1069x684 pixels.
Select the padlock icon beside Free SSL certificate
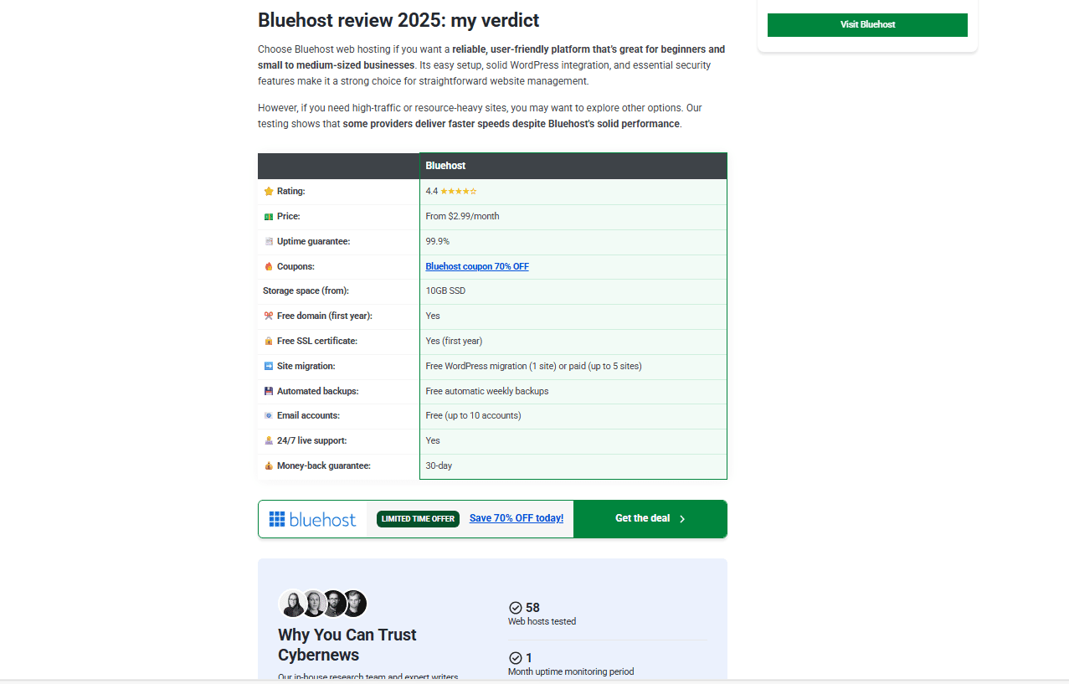tap(268, 341)
